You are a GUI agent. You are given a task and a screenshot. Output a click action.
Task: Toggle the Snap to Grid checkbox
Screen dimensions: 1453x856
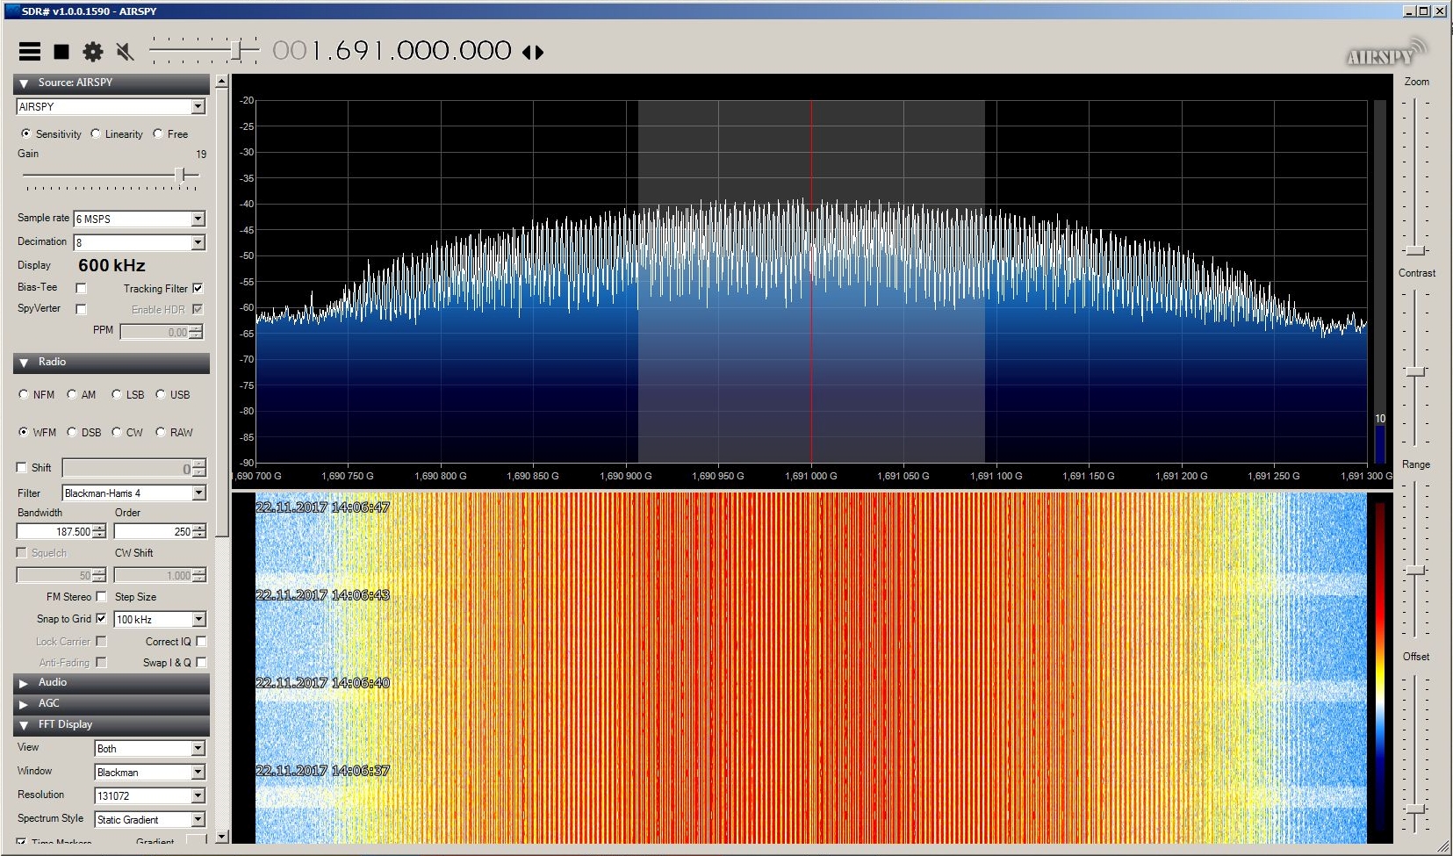[x=101, y=619]
